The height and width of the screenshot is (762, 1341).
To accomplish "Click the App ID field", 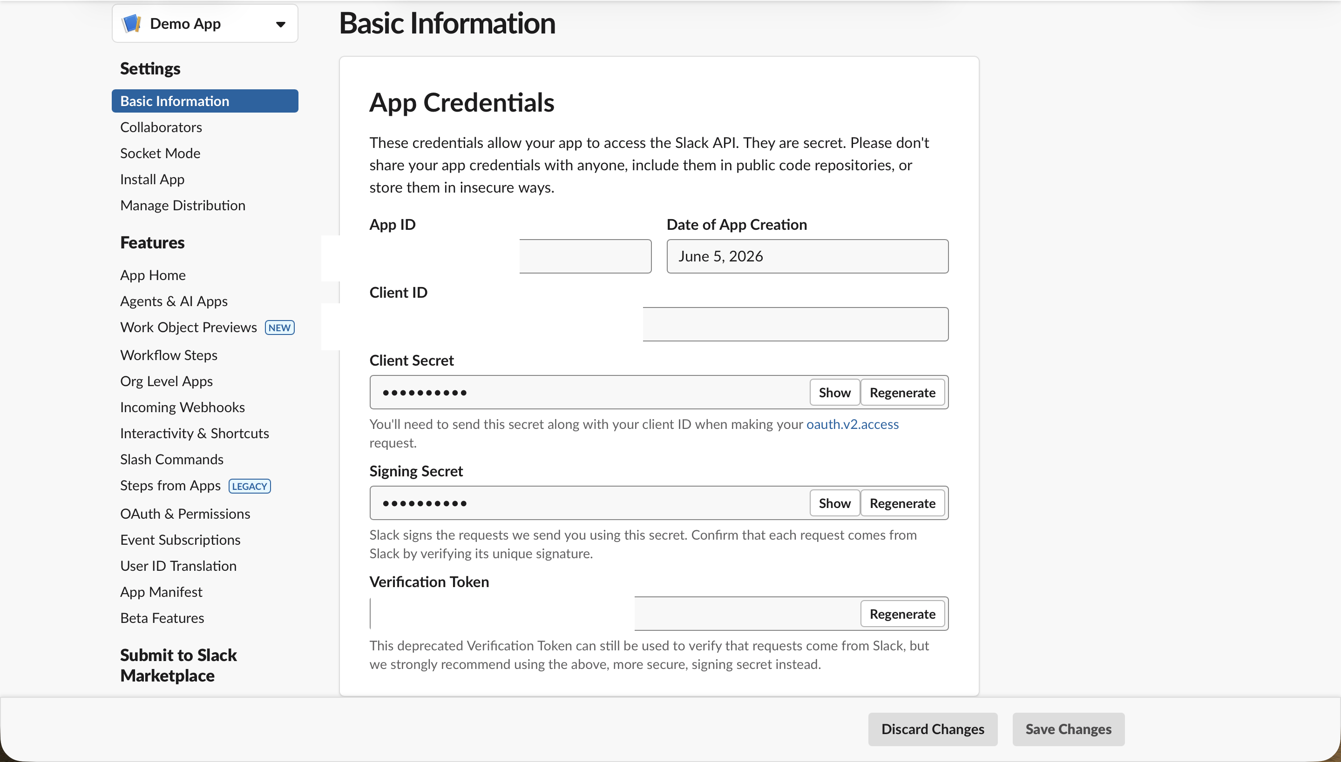I will (x=510, y=256).
